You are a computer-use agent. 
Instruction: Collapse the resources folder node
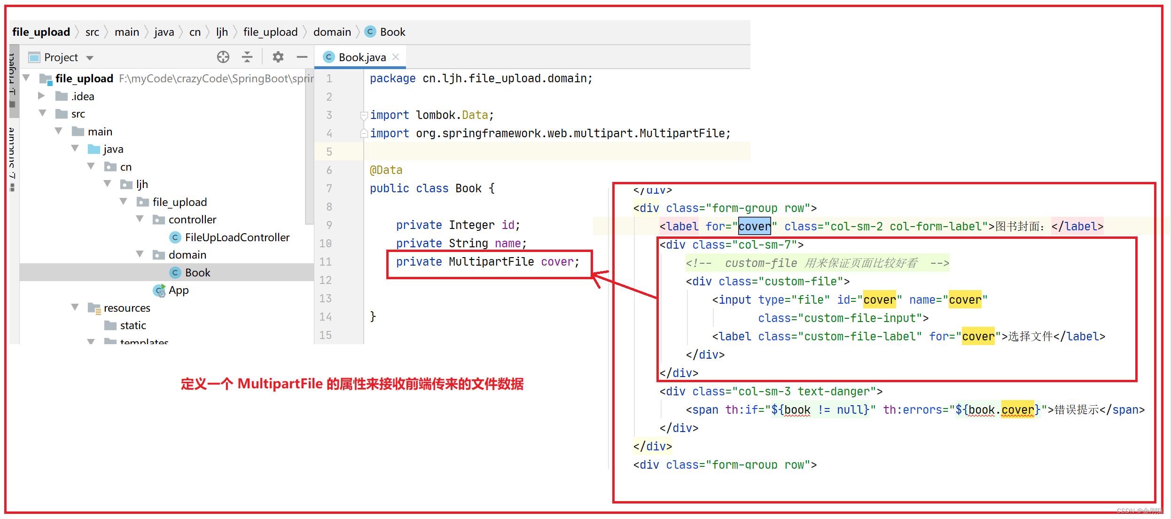pyautogui.click(x=75, y=307)
